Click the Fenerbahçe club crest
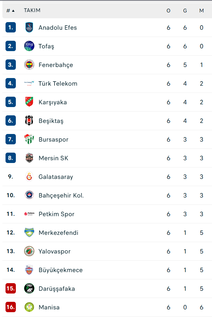Screen dimensions: 212x317 [x=29, y=65]
